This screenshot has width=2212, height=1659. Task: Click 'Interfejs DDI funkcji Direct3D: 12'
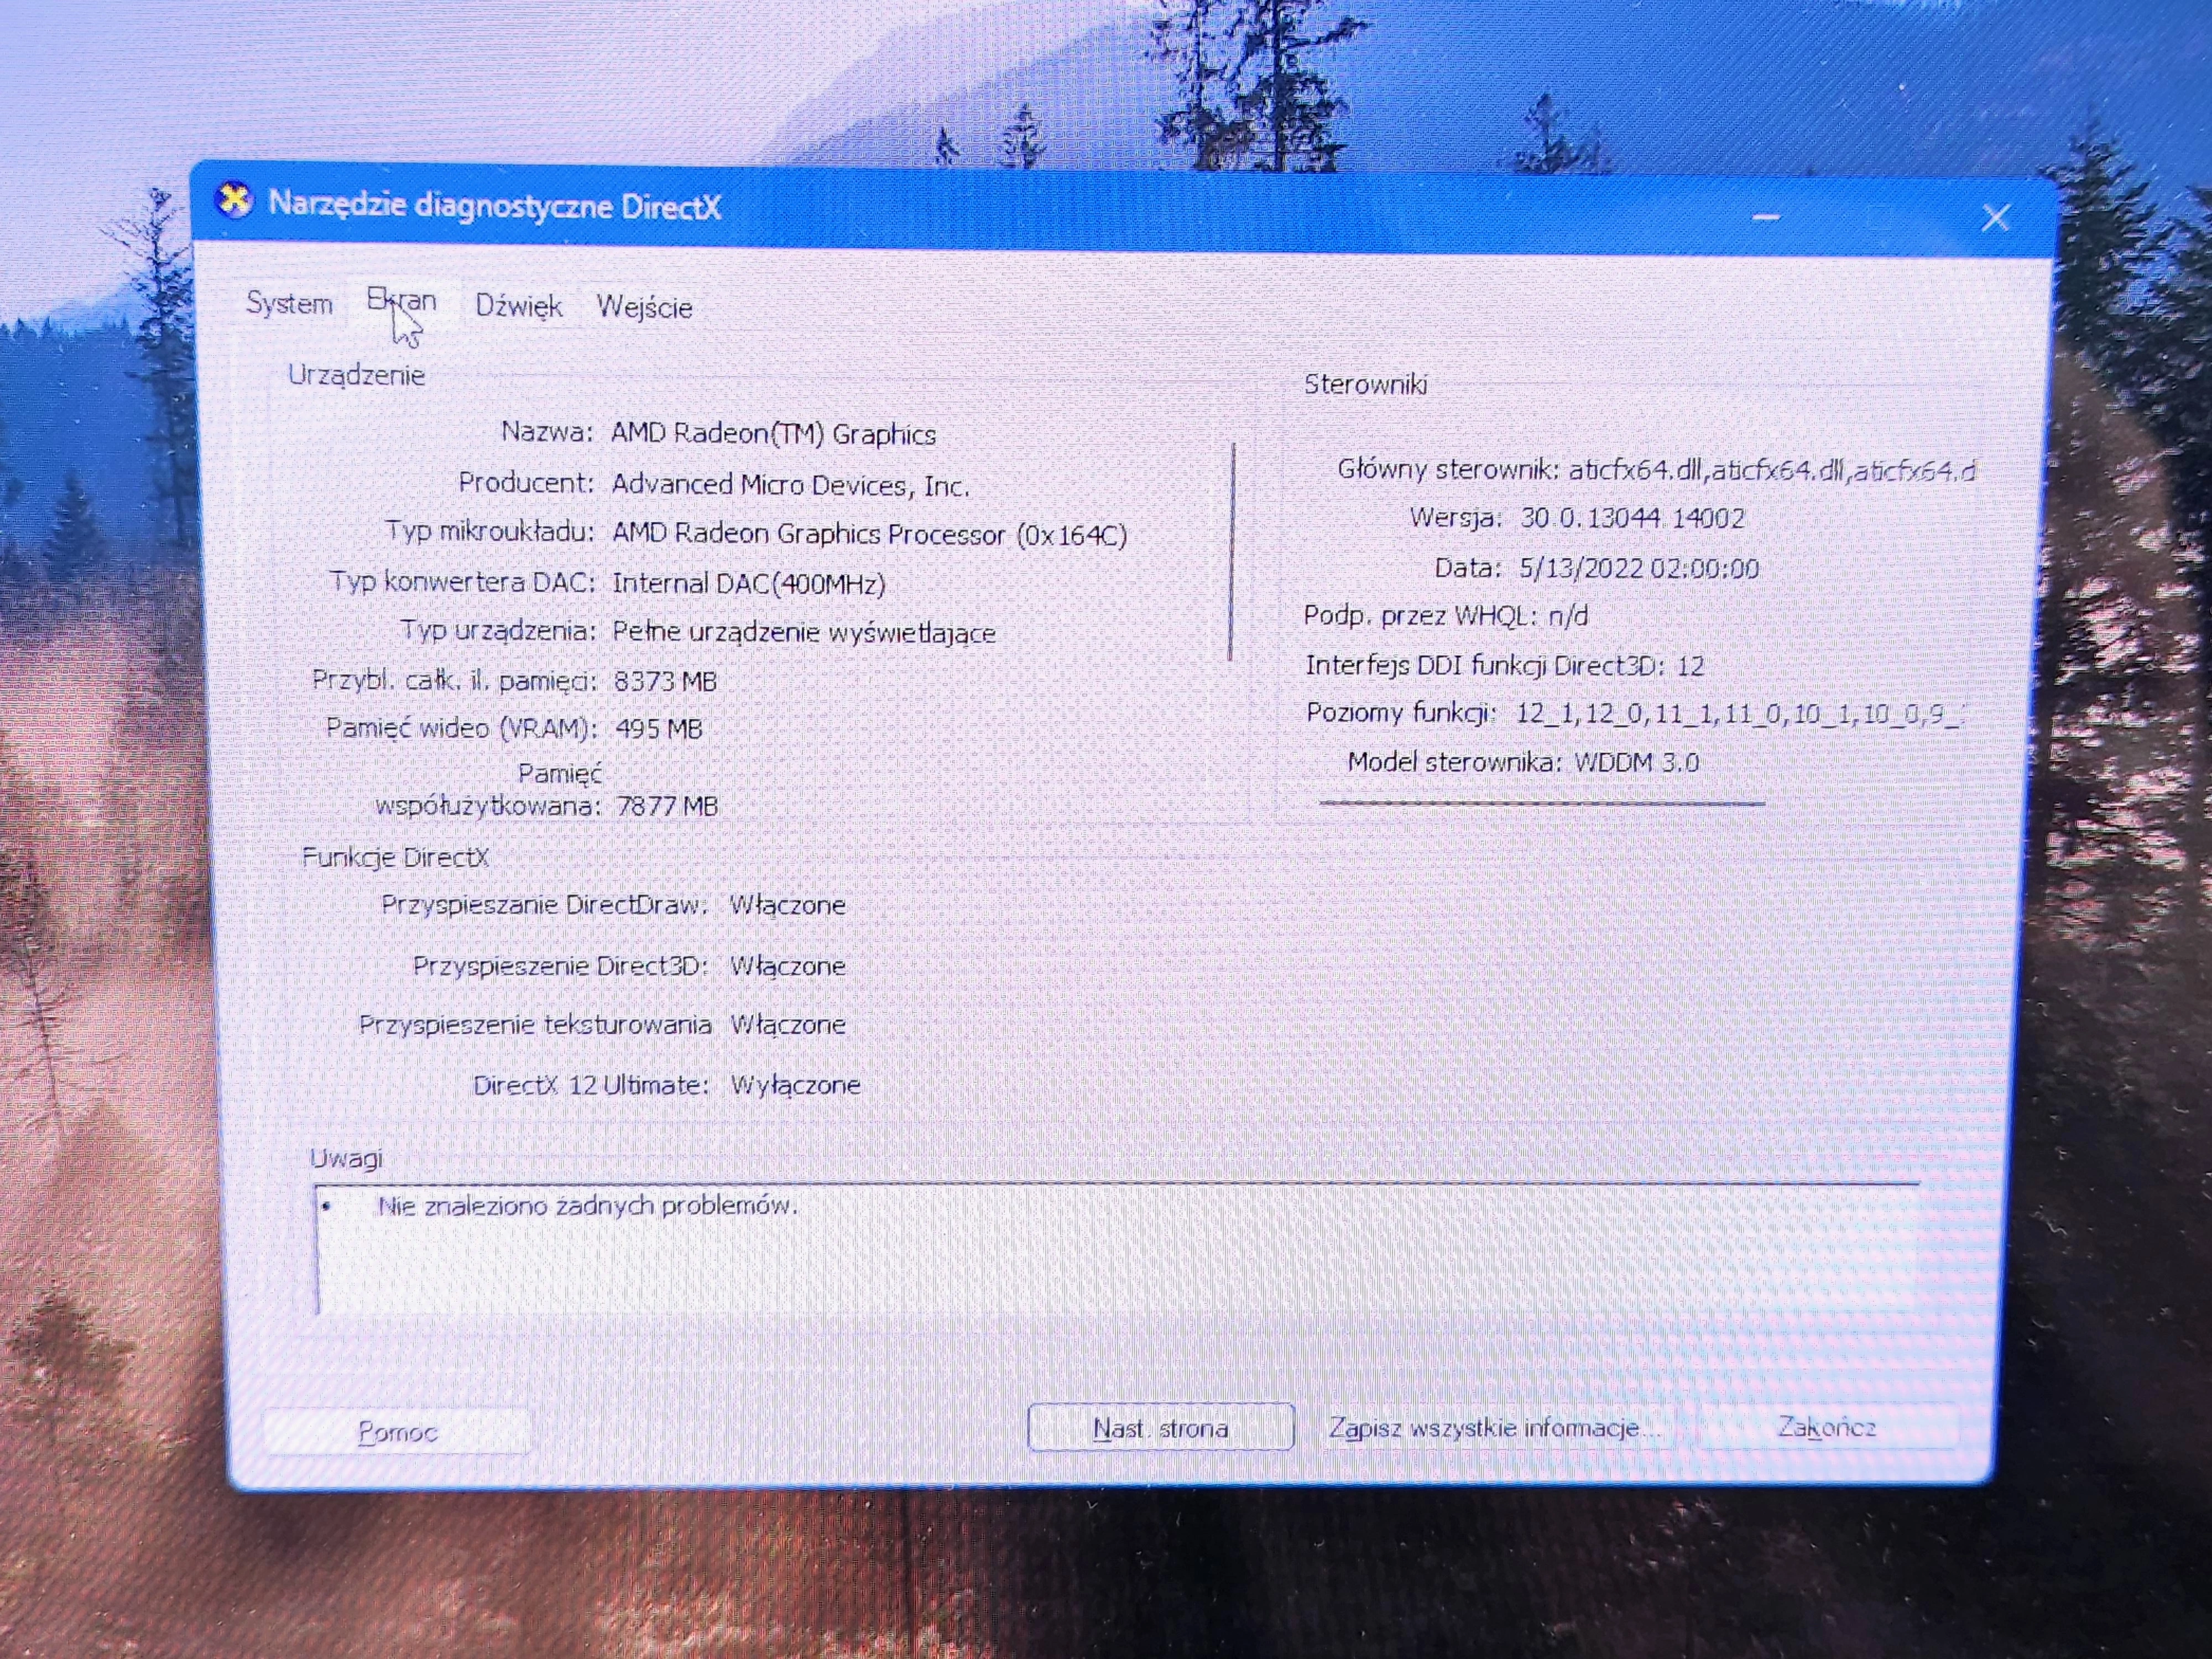coord(1504,666)
